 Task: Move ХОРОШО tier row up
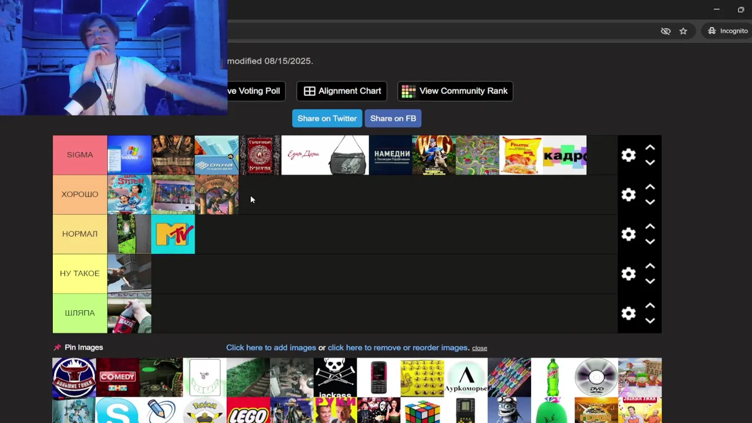tap(650, 187)
